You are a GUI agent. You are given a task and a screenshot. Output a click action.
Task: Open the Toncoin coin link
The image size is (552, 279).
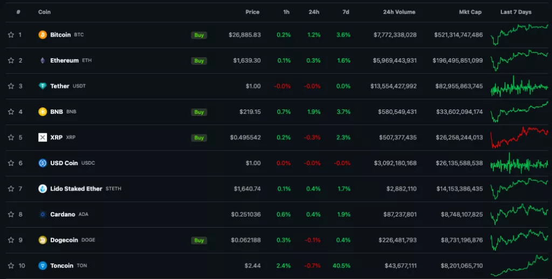coord(61,266)
